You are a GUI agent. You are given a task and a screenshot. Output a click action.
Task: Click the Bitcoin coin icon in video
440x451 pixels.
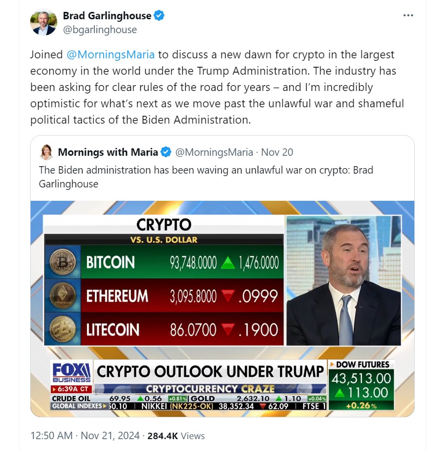[x=63, y=262]
